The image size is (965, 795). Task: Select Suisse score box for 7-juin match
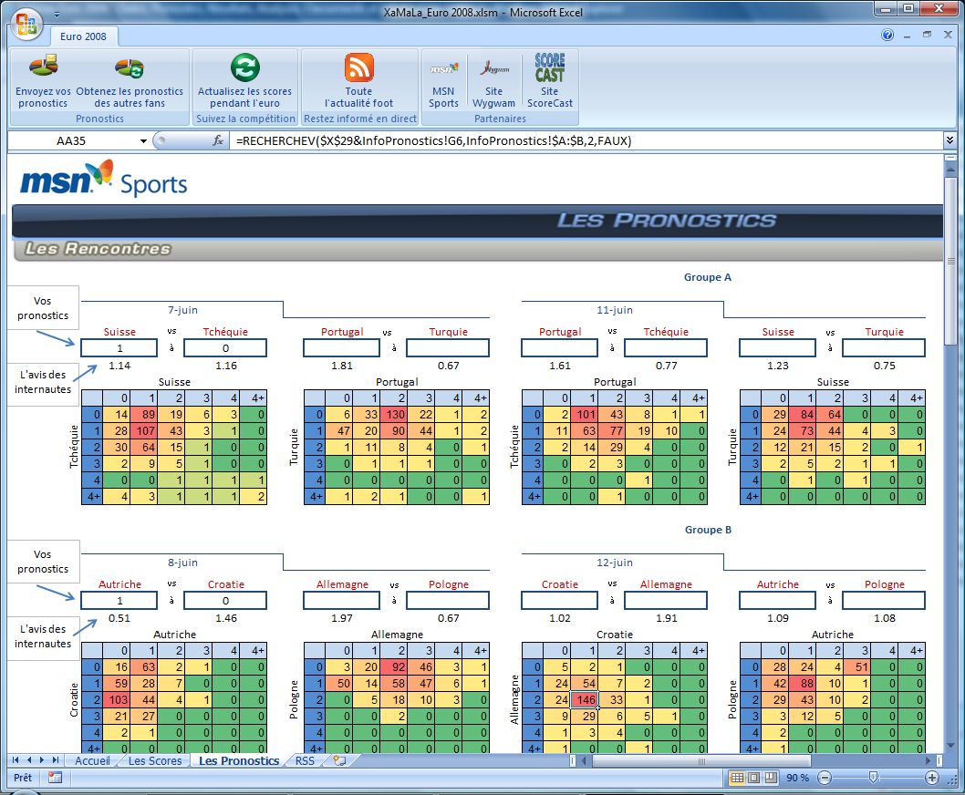[x=119, y=348]
